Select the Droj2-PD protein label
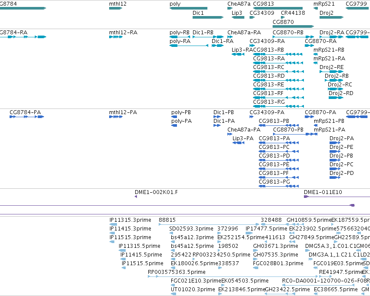 pos(342,173)
